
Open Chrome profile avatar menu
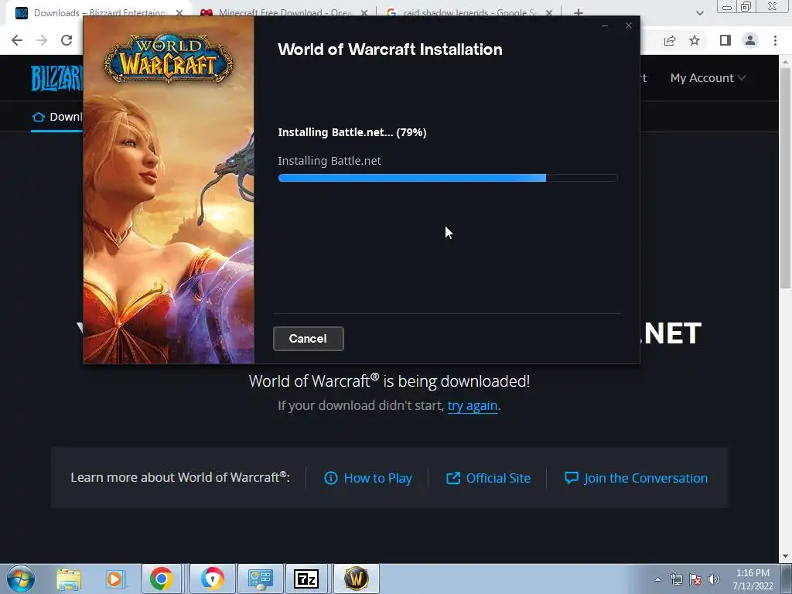pos(750,40)
